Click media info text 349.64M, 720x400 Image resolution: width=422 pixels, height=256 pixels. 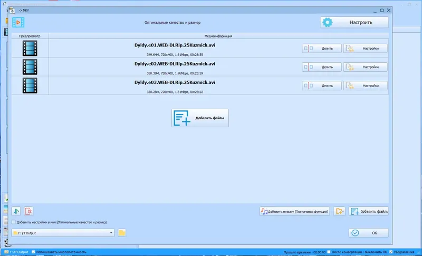[x=175, y=55]
